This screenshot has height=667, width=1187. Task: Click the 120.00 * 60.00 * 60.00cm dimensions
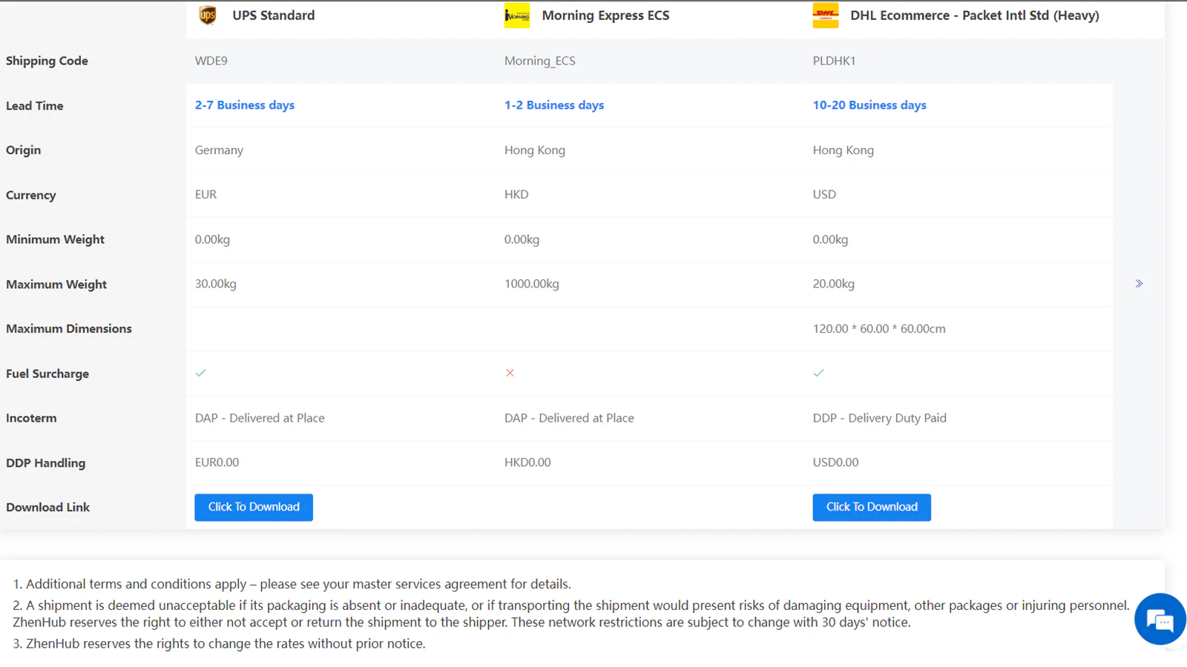point(879,328)
